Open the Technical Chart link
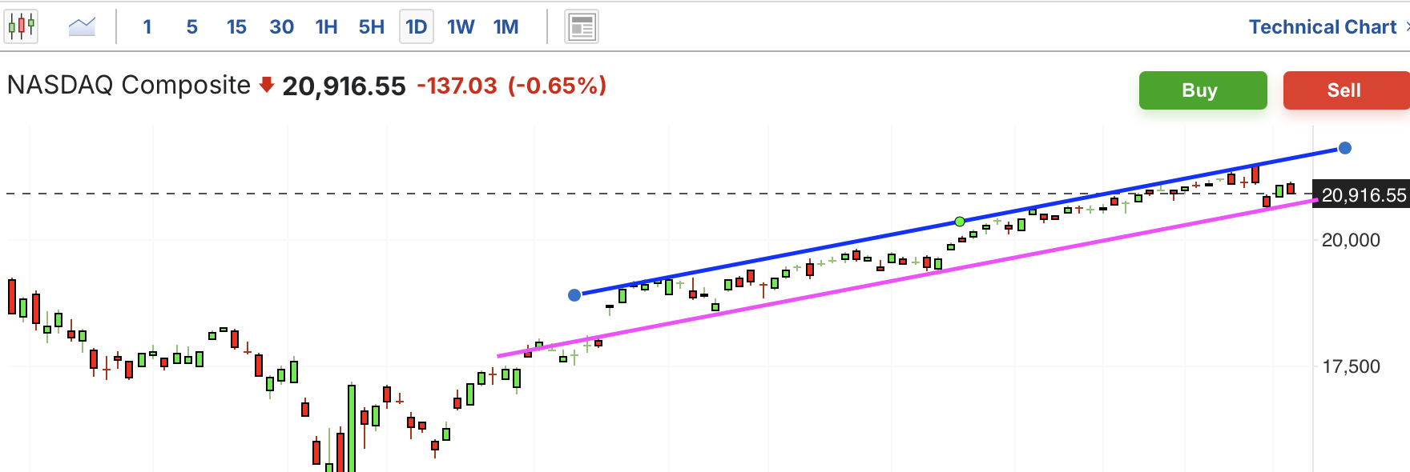The height and width of the screenshot is (472, 1410). (x=1323, y=27)
